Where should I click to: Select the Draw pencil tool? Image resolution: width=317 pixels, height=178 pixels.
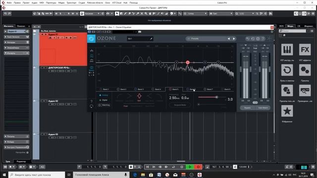[125, 13]
